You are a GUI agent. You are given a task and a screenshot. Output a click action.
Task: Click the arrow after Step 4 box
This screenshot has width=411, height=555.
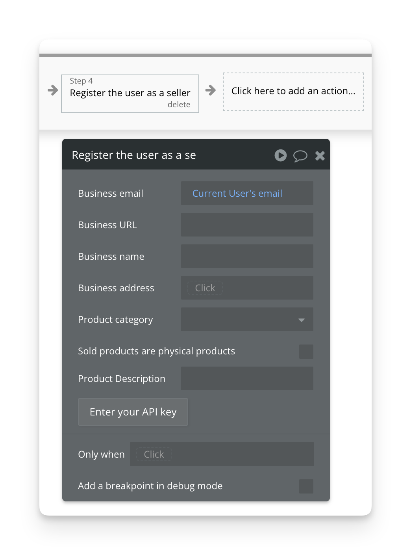coord(211,90)
